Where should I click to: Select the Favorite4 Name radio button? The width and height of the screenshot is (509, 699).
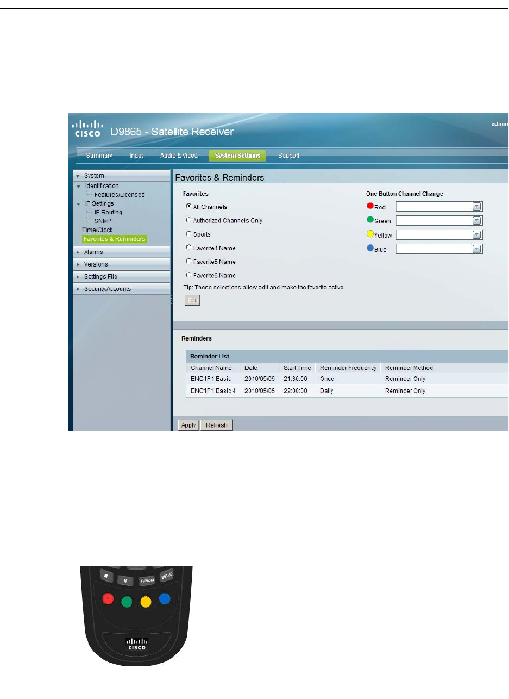coord(188,248)
